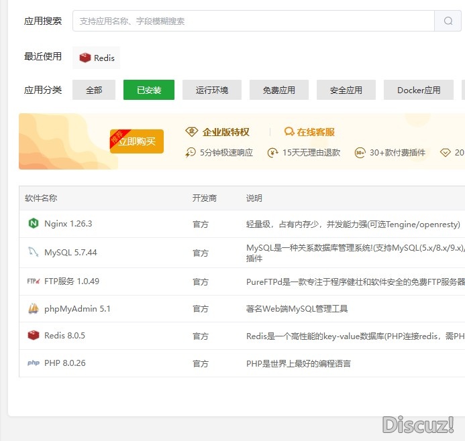465x441 pixels.
Task: Select the 全部 category tab
Action: point(94,90)
